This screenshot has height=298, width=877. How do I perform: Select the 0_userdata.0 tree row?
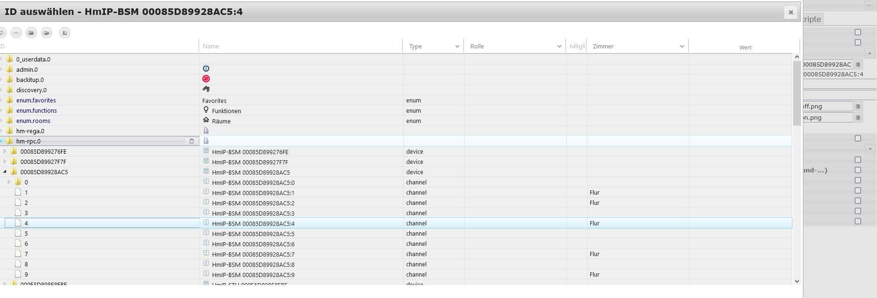(396, 59)
